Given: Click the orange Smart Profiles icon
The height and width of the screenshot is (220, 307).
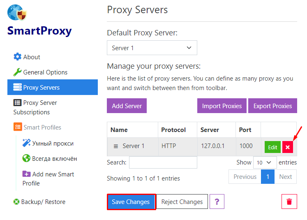Looking at the screenshot, I should tap(18, 127).
